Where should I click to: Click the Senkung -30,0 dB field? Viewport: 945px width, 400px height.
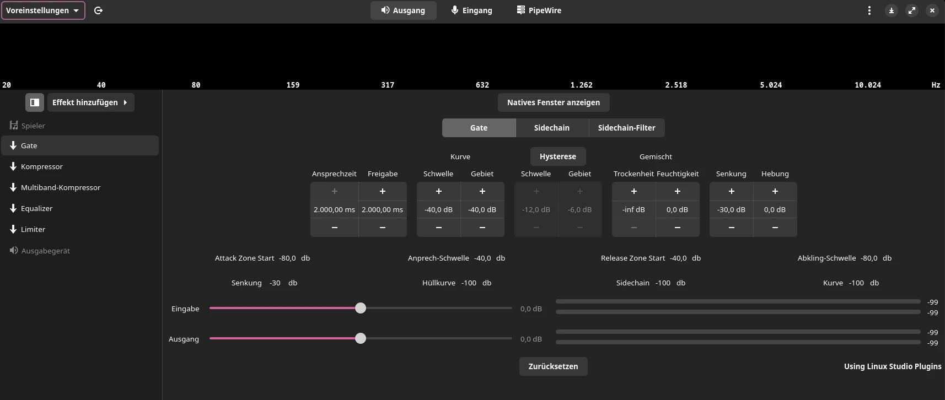(732, 209)
